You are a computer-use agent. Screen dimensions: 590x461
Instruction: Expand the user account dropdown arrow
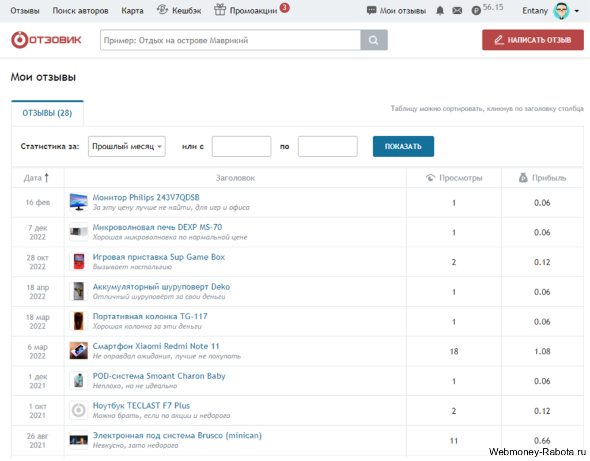pyautogui.click(x=577, y=11)
